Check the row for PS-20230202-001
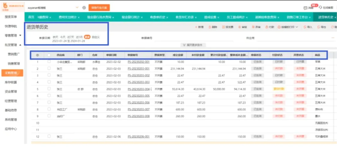The height and width of the screenshot is (151, 337). coord(49,62)
